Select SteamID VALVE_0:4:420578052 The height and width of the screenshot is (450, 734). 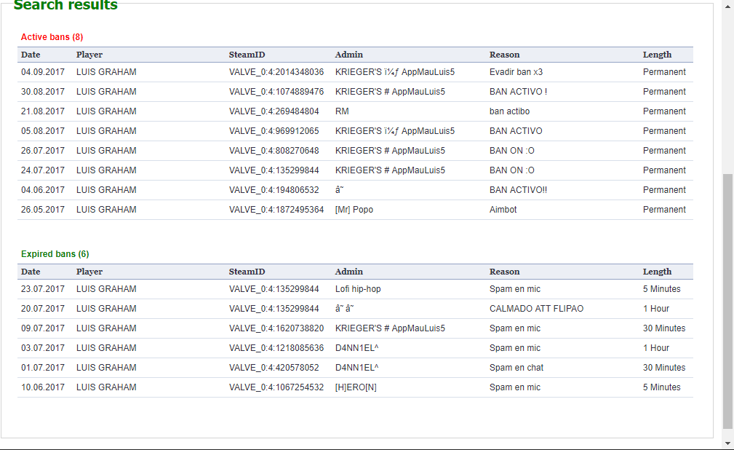274,368
